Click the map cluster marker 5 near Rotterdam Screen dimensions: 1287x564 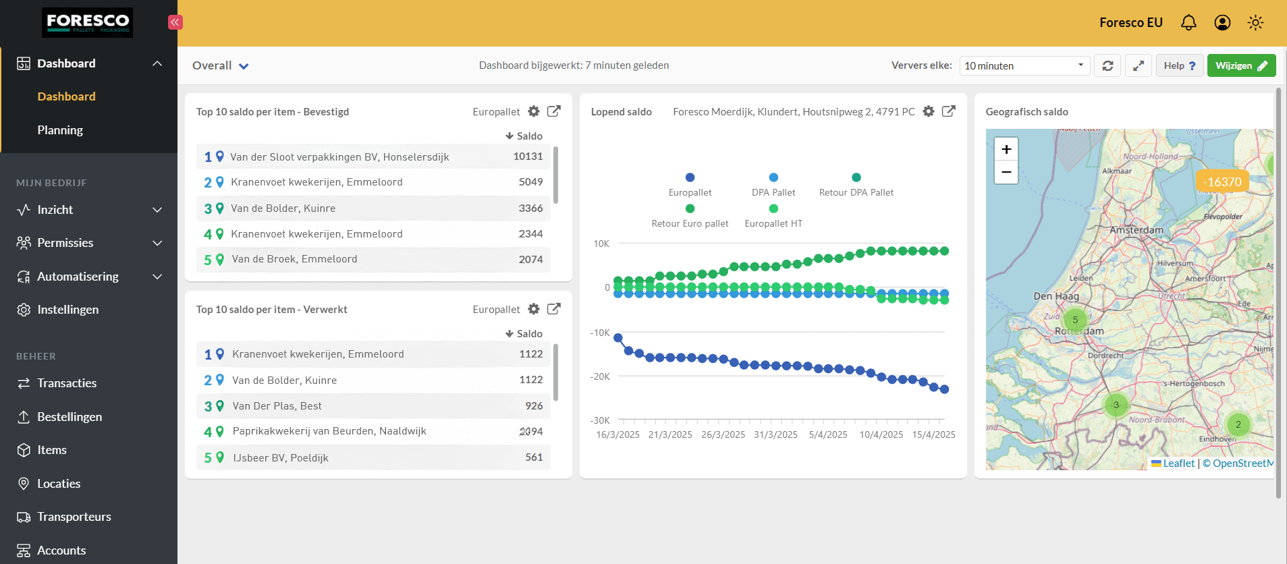click(1075, 320)
